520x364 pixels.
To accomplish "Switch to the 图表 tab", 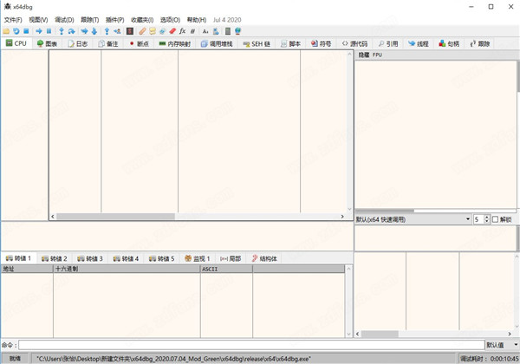I will pyautogui.click(x=47, y=43).
